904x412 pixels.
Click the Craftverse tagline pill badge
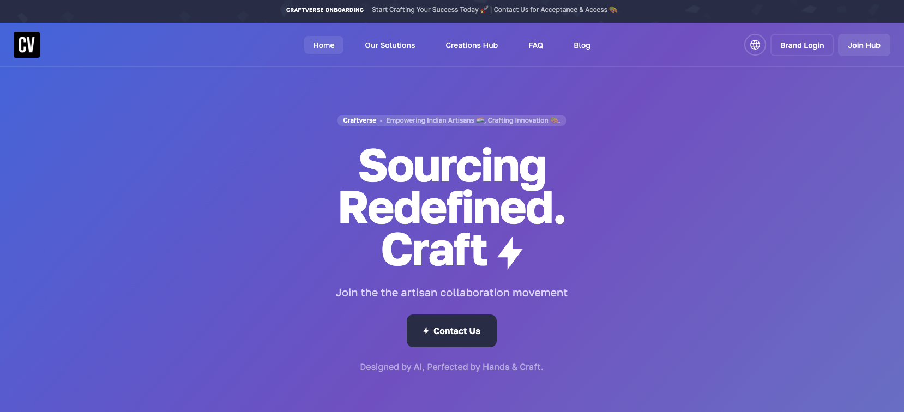[x=451, y=120]
